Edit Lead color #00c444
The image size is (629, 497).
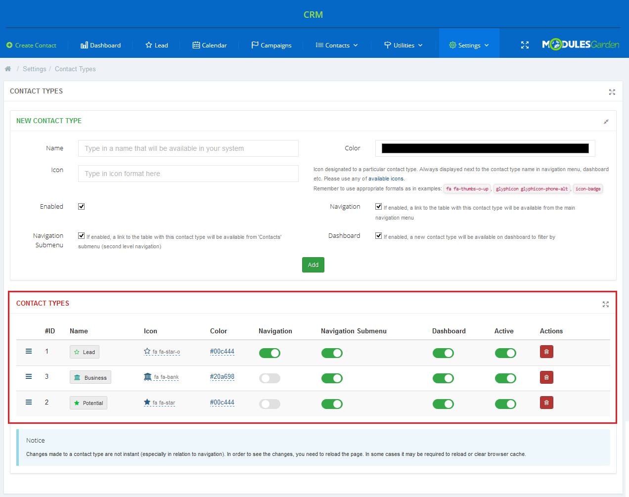[222, 352]
